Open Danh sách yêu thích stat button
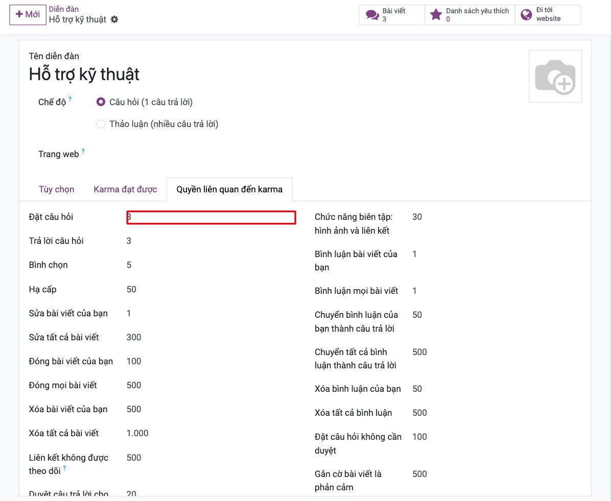The image size is (611, 501). [470, 15]
